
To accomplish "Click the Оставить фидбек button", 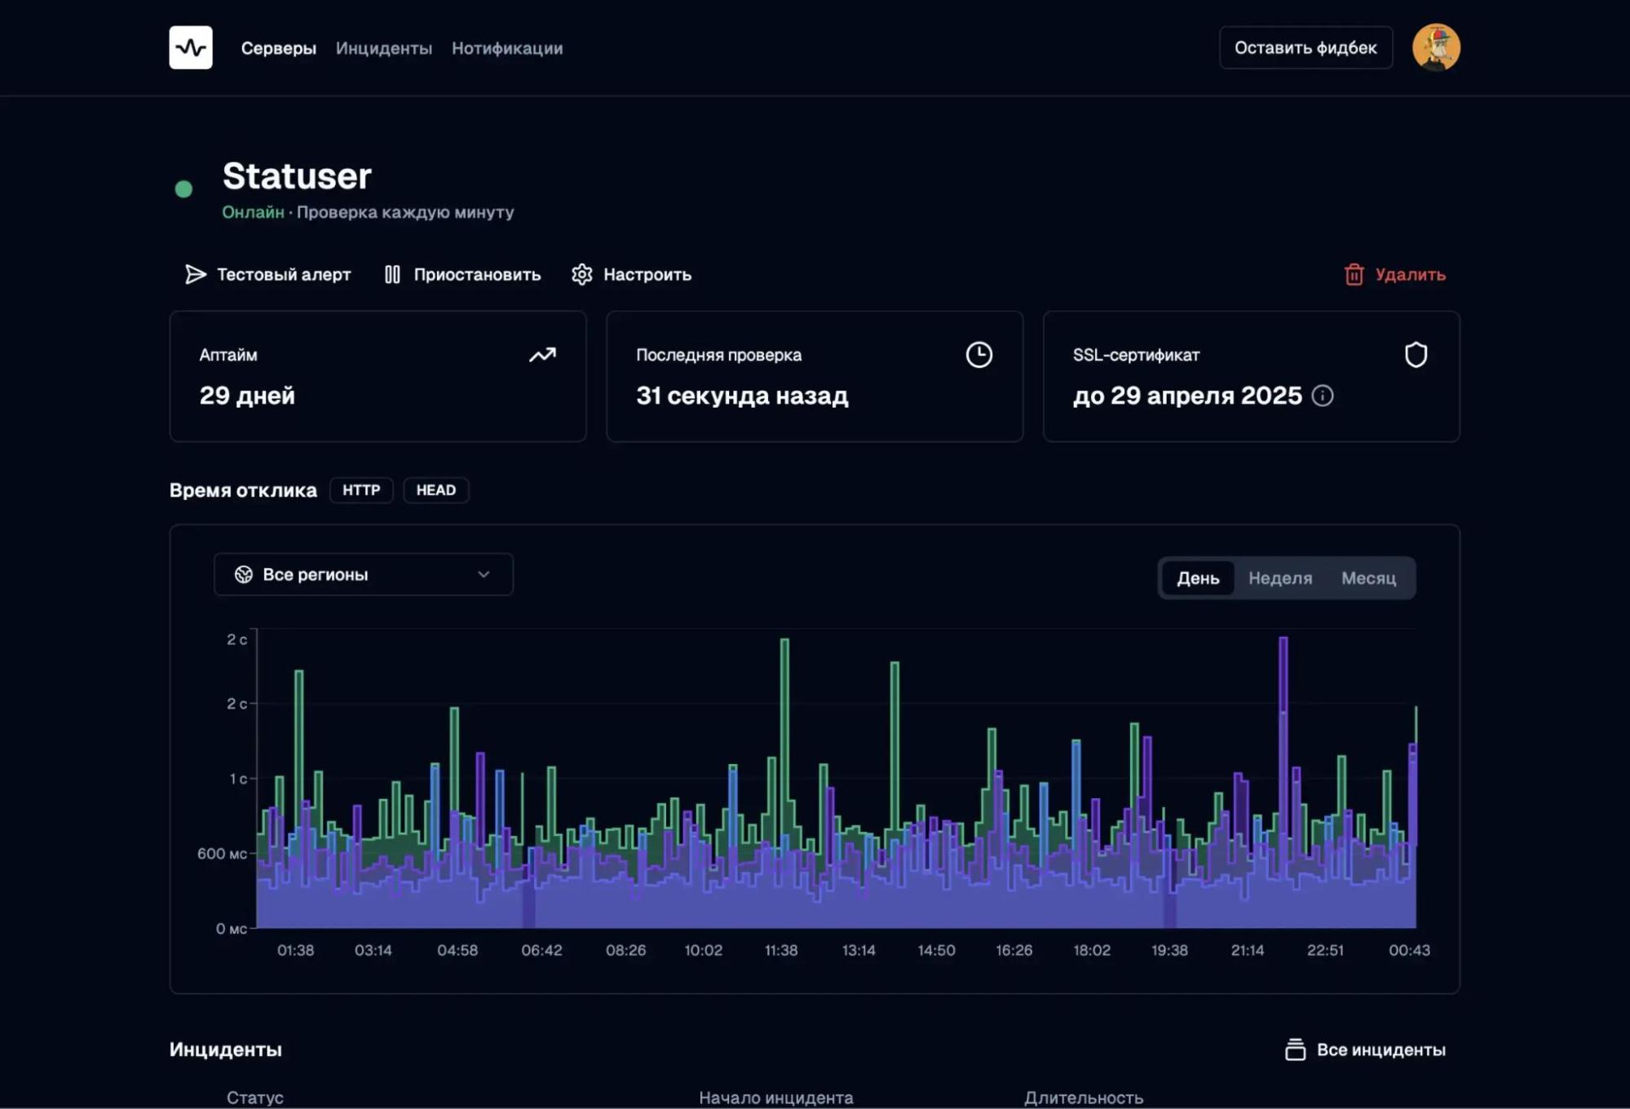I will [x=1305, y=48].
